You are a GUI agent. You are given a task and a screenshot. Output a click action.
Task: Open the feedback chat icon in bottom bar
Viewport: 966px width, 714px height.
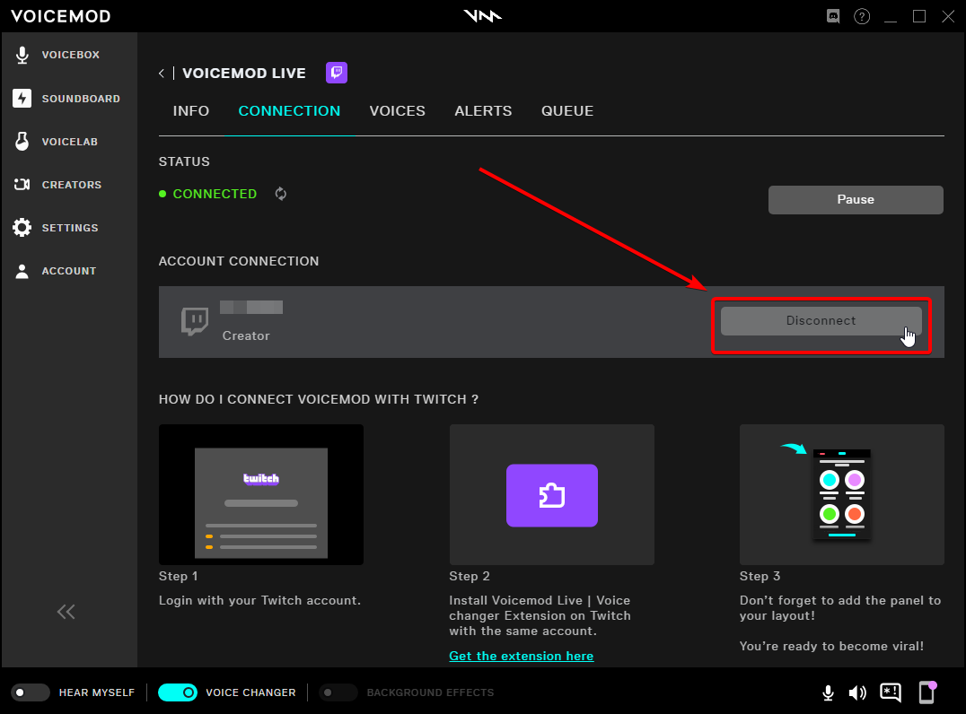[x=891, y=692]
